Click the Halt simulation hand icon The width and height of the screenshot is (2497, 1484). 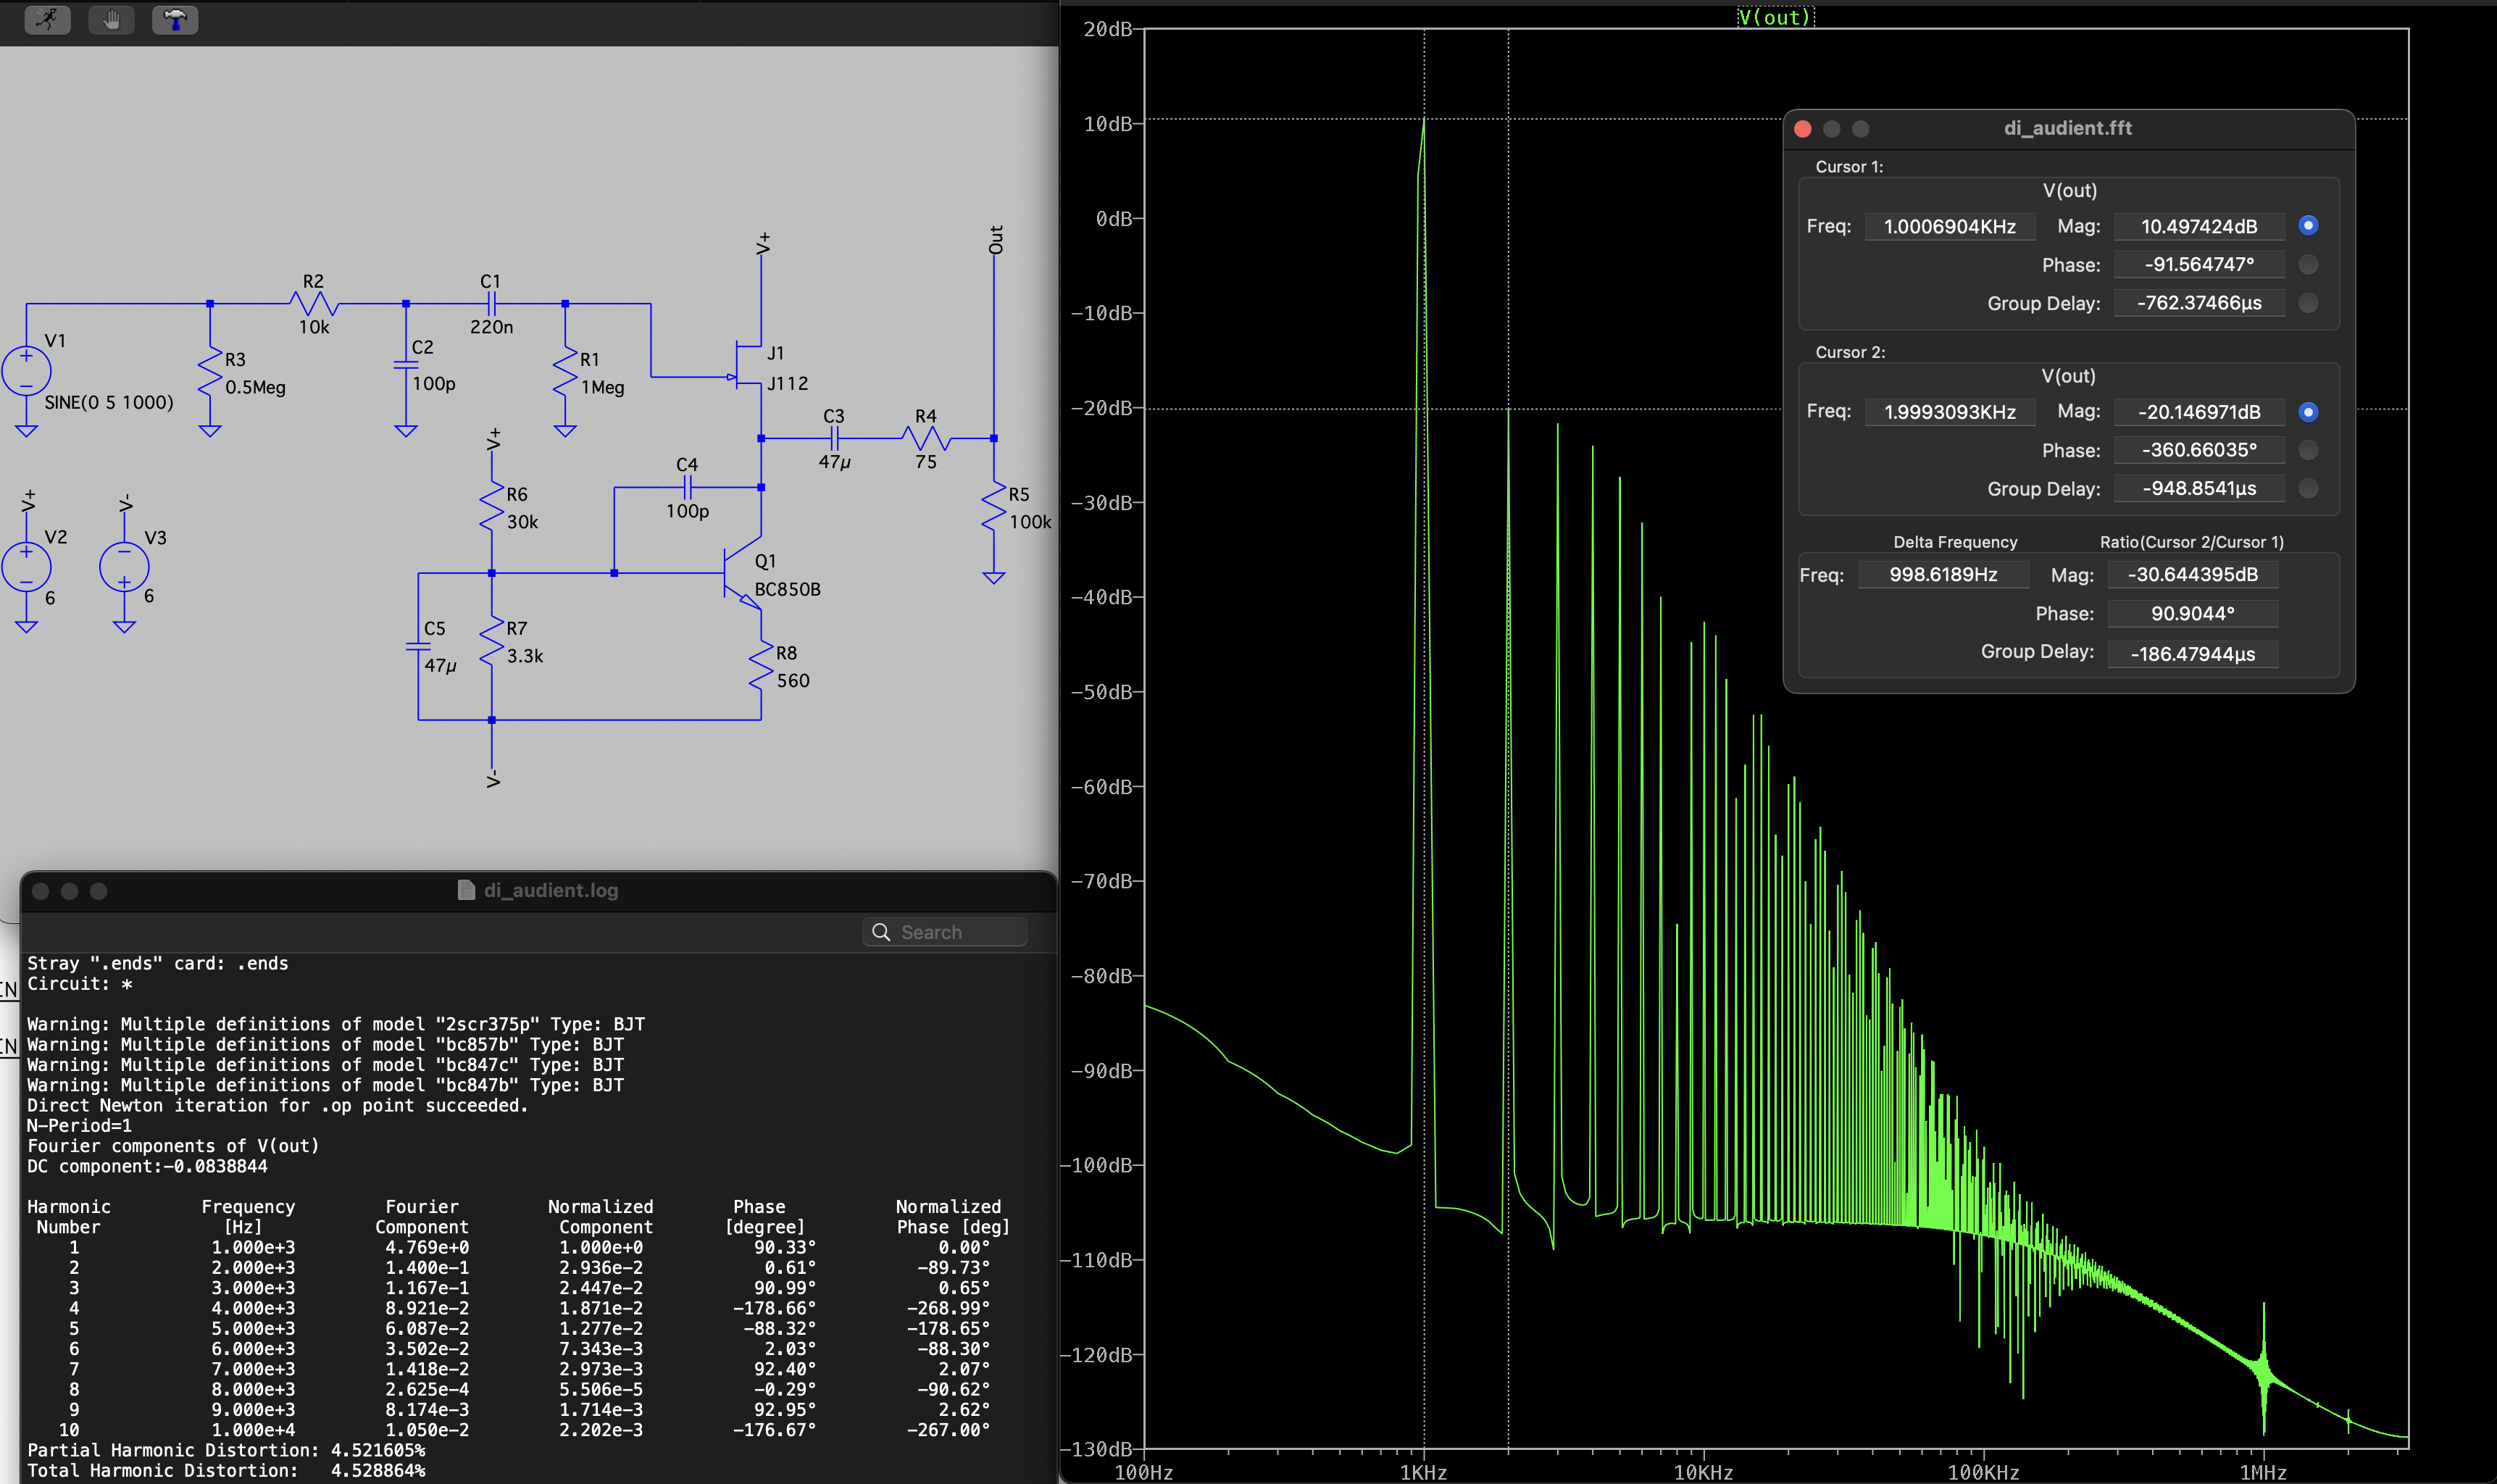[x=111, y=19]
